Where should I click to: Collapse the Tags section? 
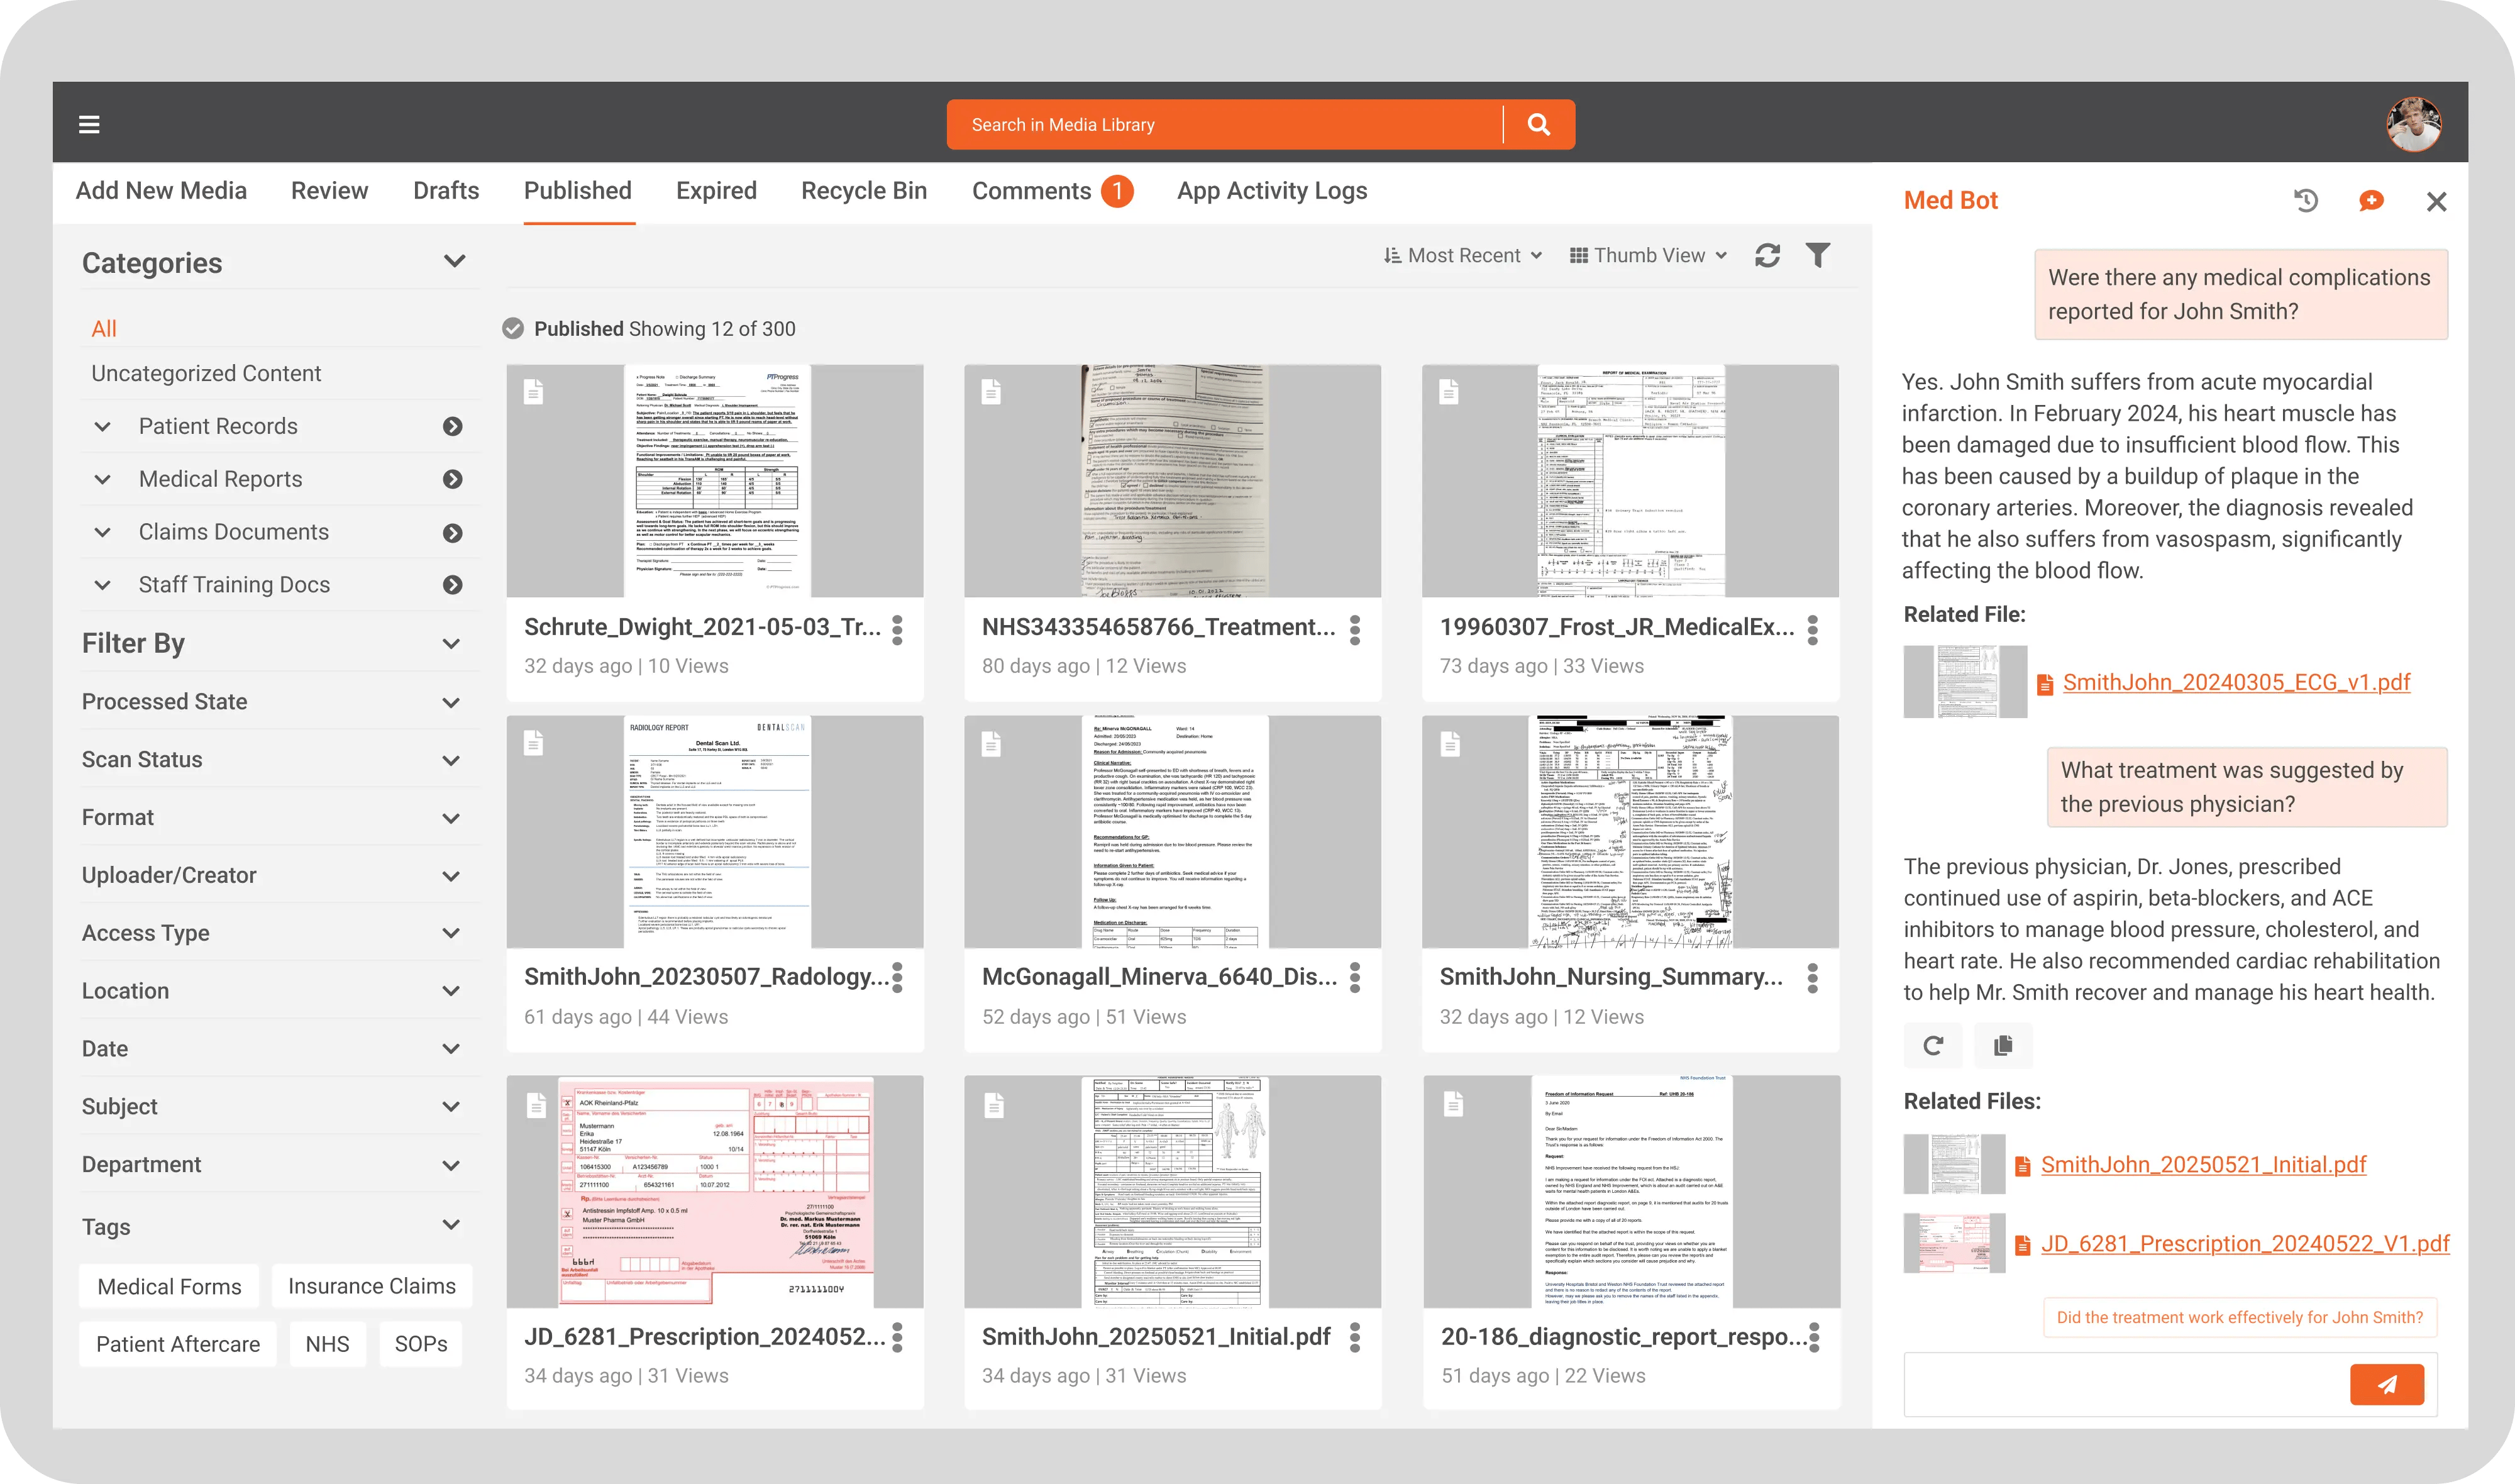pyautogui.click(x=452, y=1225)
